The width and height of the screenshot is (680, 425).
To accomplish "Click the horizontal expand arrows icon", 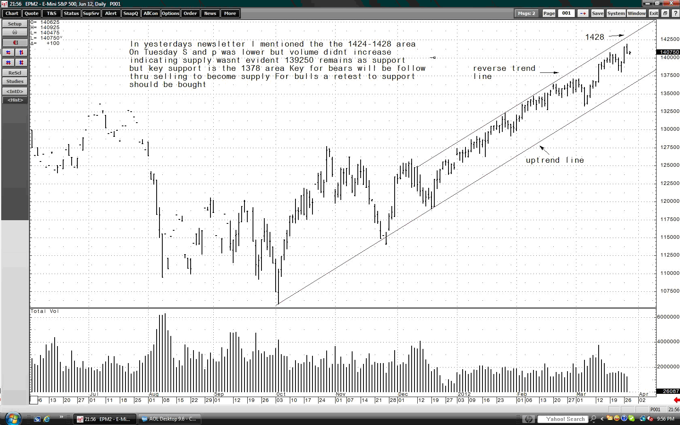I will coord(8,53).
